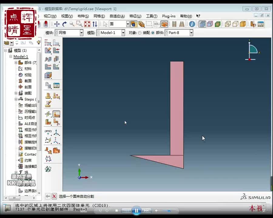This screenshot has height=218, width=273.
Task: Pause the video playback
Action: (x=136, y=210)
